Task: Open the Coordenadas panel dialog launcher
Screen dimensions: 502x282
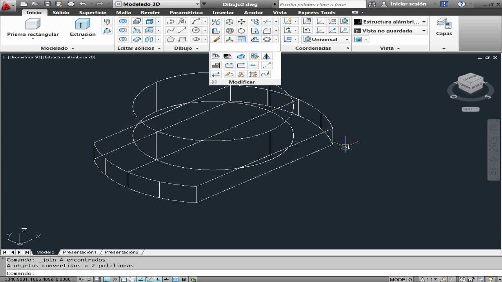Action: [348, 48]
